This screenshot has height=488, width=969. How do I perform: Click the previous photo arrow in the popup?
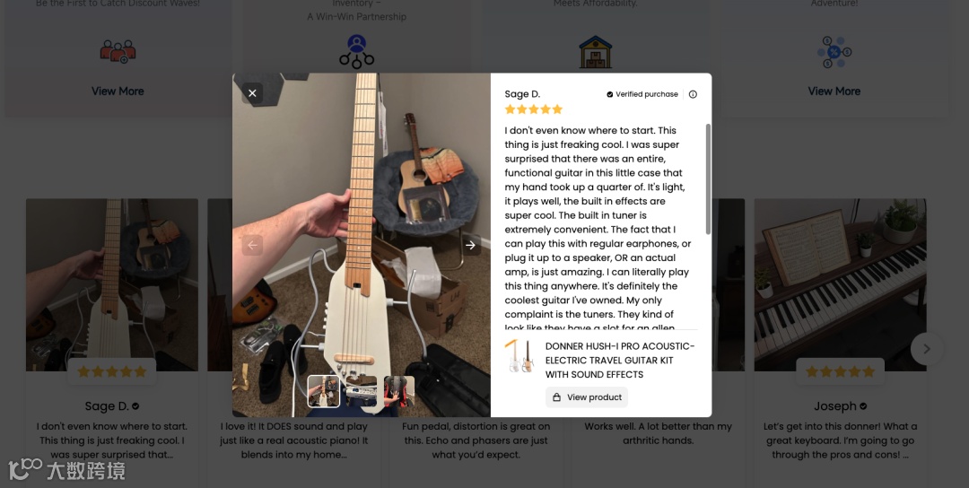252,245
